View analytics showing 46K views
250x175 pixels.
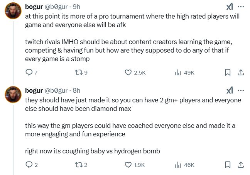tap(178, 165)
